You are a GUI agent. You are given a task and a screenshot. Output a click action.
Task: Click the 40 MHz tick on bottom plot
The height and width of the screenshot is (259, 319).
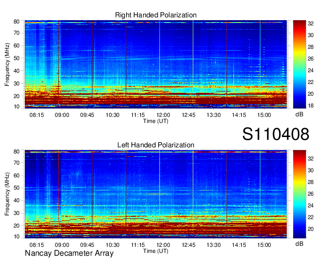[x=16, y=201]
